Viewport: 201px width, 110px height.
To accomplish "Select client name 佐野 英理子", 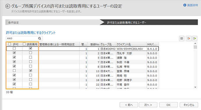I will (124, 80).
